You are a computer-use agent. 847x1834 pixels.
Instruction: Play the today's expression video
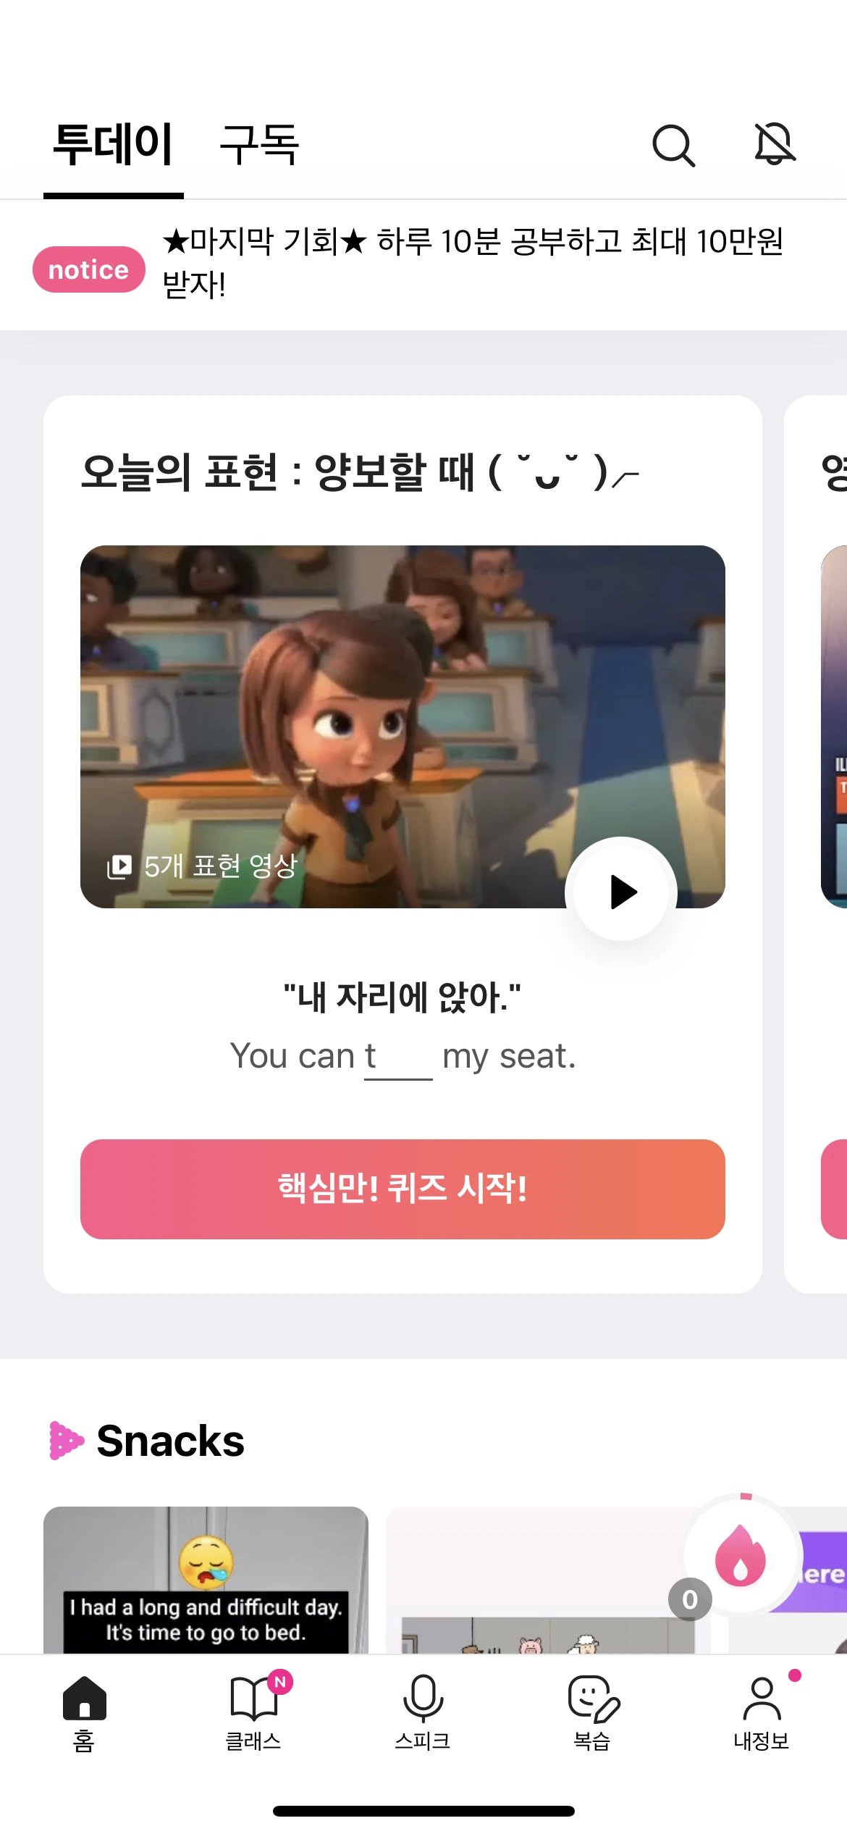click(621, 892)
